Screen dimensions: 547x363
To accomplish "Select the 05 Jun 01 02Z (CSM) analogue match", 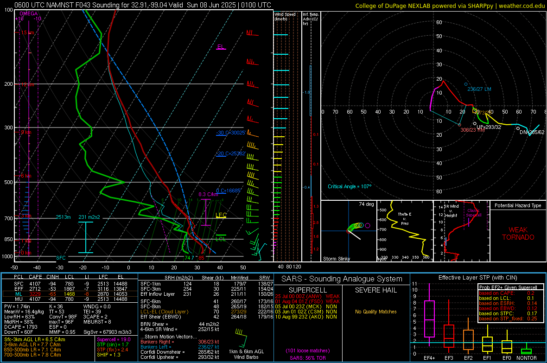I will [x=306, y=312].
